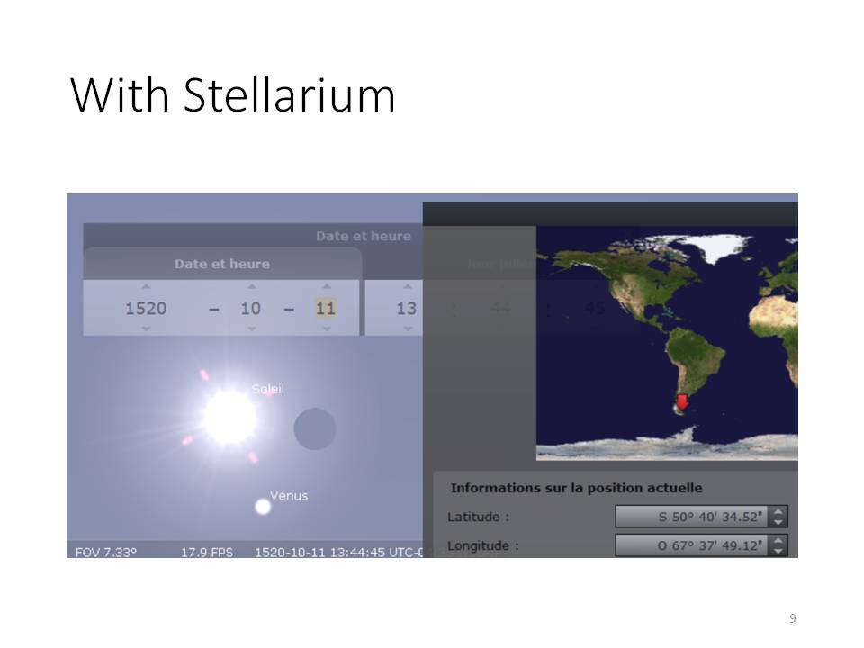Click the bright Sun in the sky

229,417
